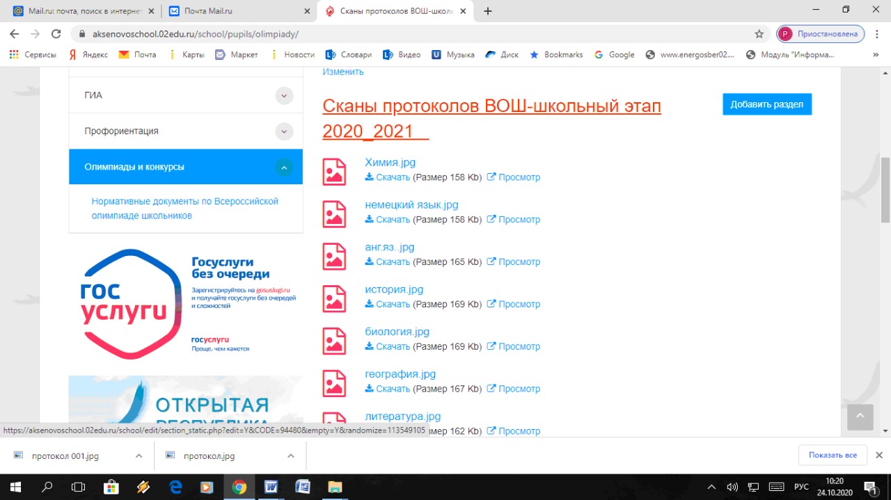Click the Добавить раздел button
891x500 pixels.
coord(766,104)
